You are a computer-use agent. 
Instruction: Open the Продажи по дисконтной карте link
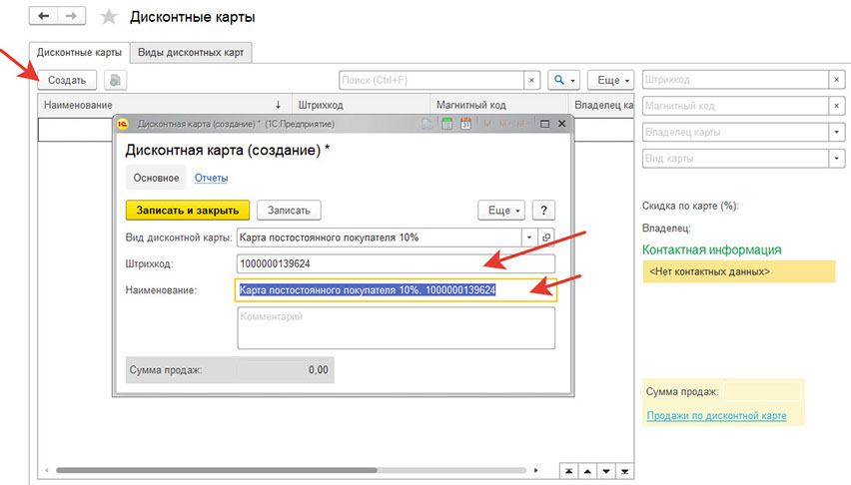pyautogui.click(x=716, y=416)
